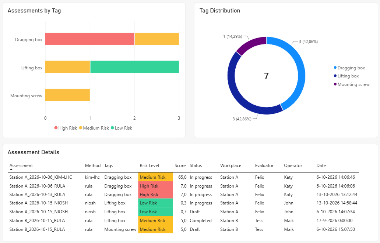Image resolution: width=380 pixels, height=243 pixels.
Task: Click the Mounting screw Medium Risk bar
Action: point(68,95)
